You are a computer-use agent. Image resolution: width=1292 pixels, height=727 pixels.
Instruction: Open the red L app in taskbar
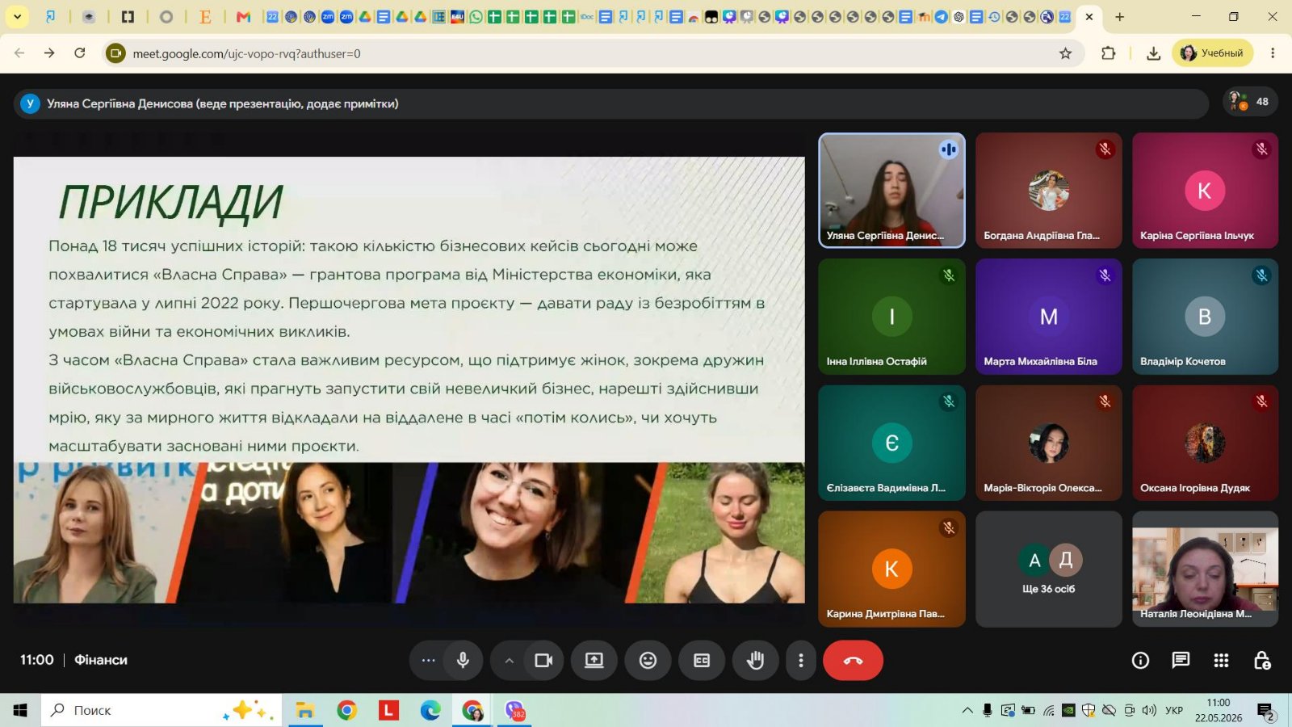tap(388, 710)
